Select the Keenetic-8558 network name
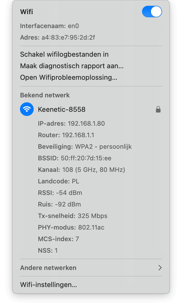Image resolution: width=182 pixels, height=308 pixels. [x=62, y=109]
